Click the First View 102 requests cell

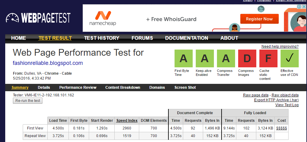(246, 128)
